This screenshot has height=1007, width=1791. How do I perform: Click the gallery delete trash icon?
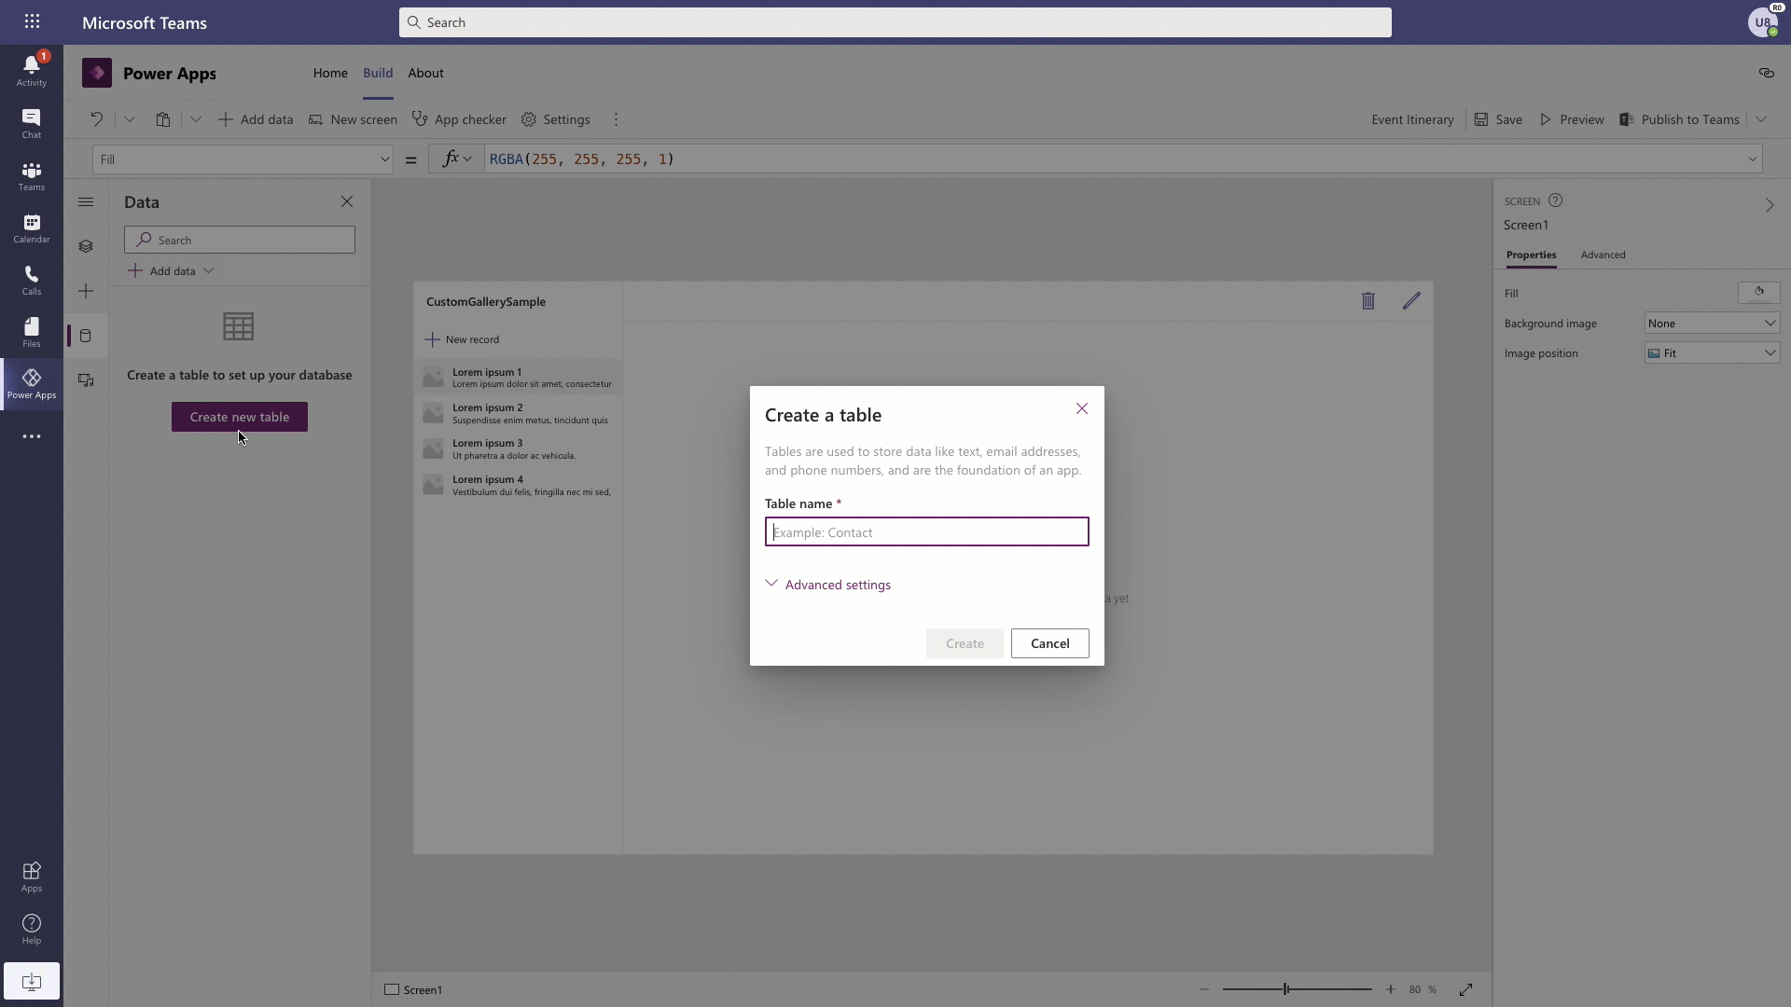click(x=1368, y=300)
